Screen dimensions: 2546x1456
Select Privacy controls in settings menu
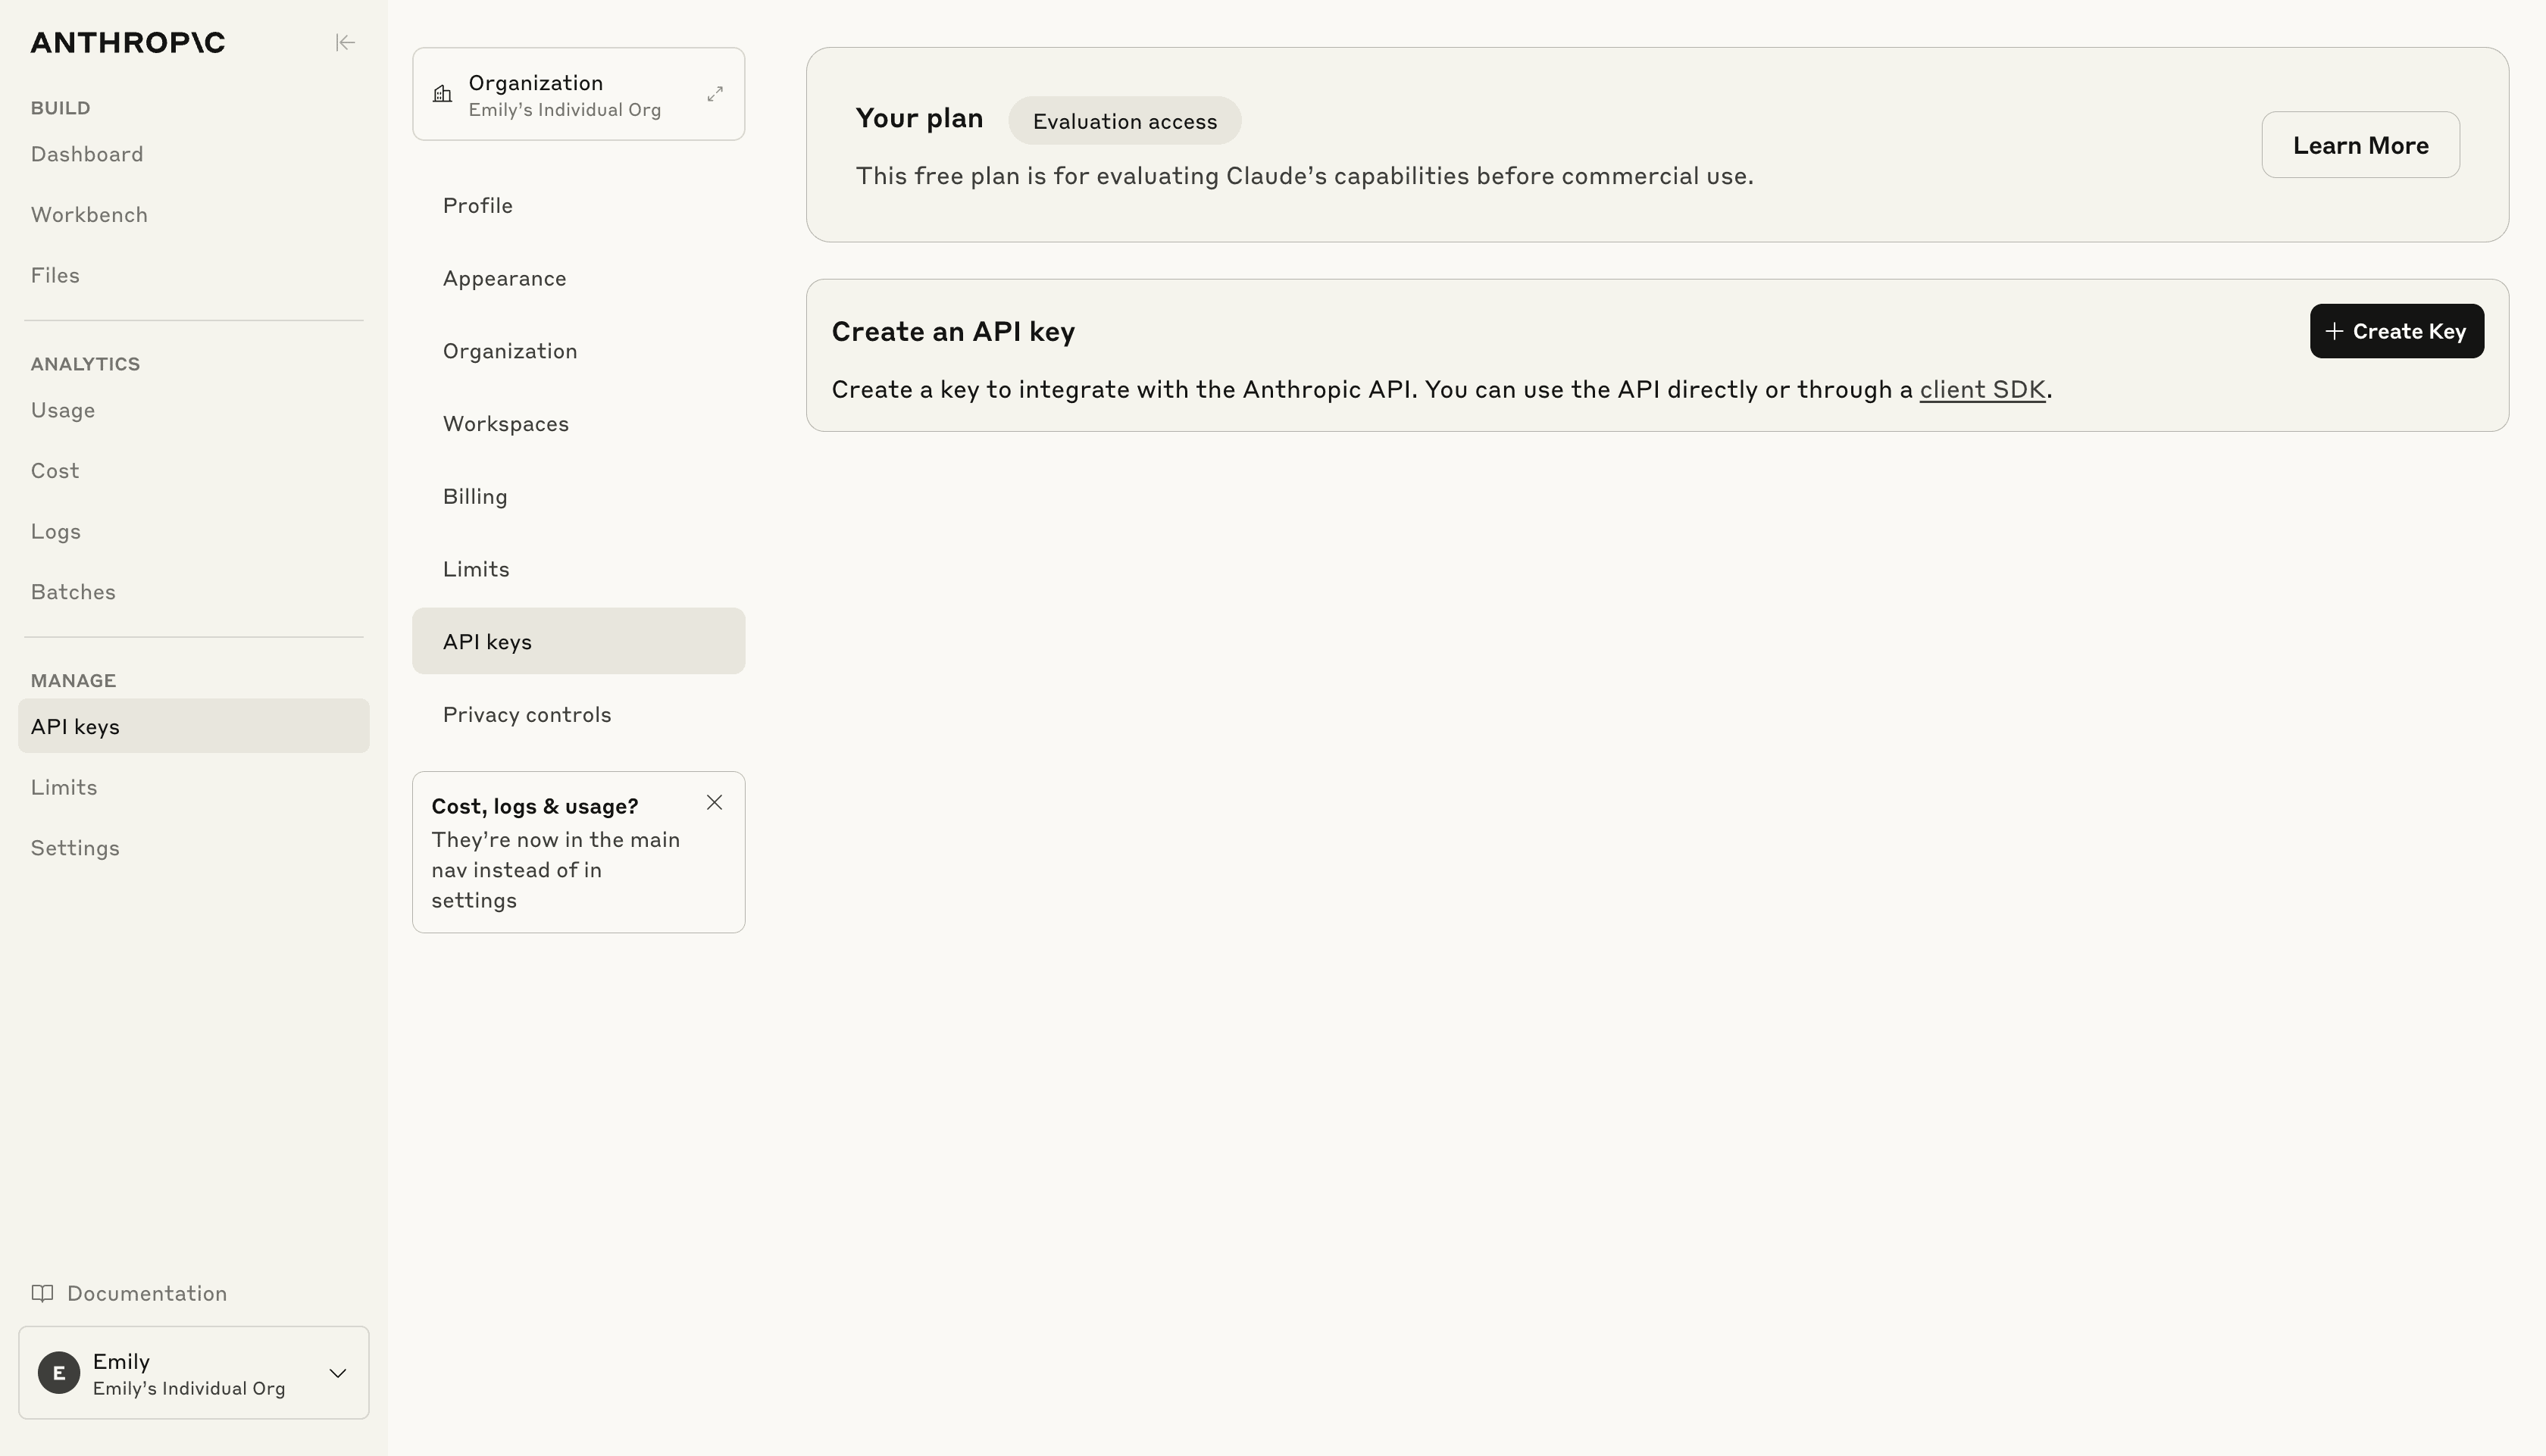click(527, 715)
